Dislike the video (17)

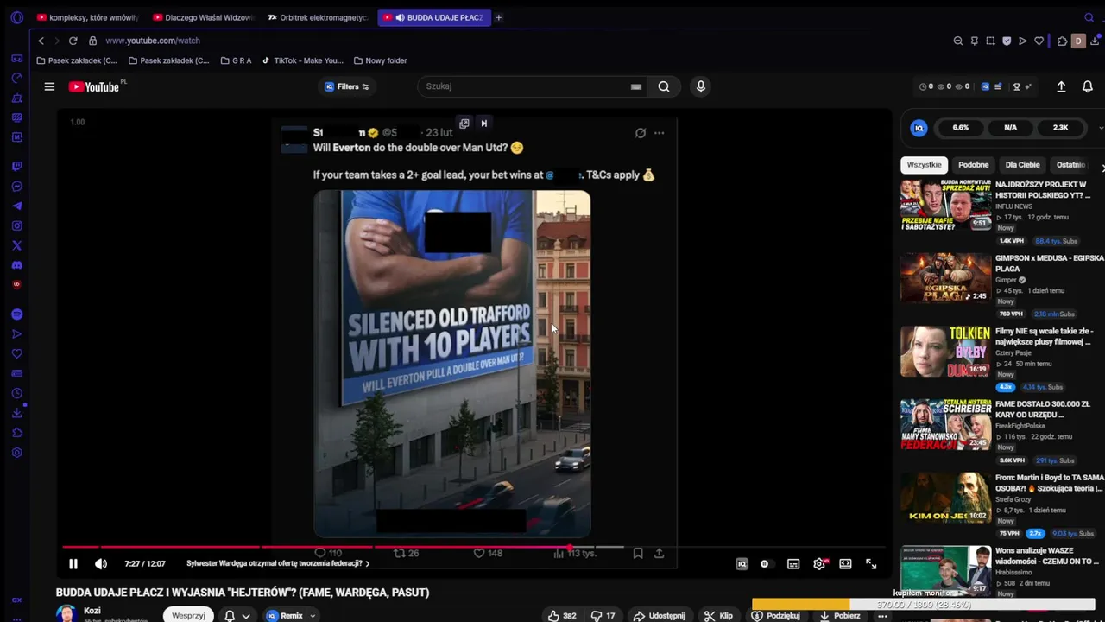click(603, 616)
